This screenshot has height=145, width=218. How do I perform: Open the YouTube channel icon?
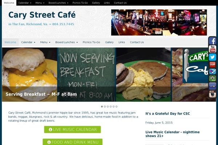(x=212, y=49)
